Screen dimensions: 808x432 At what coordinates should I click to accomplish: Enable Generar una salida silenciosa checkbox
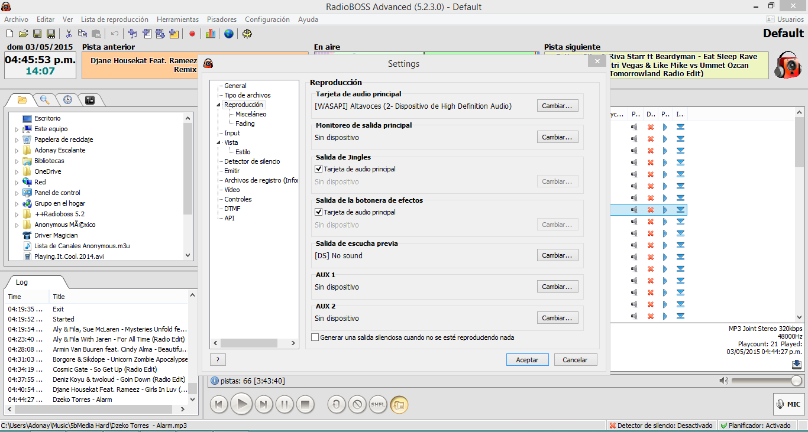point(315,337)
